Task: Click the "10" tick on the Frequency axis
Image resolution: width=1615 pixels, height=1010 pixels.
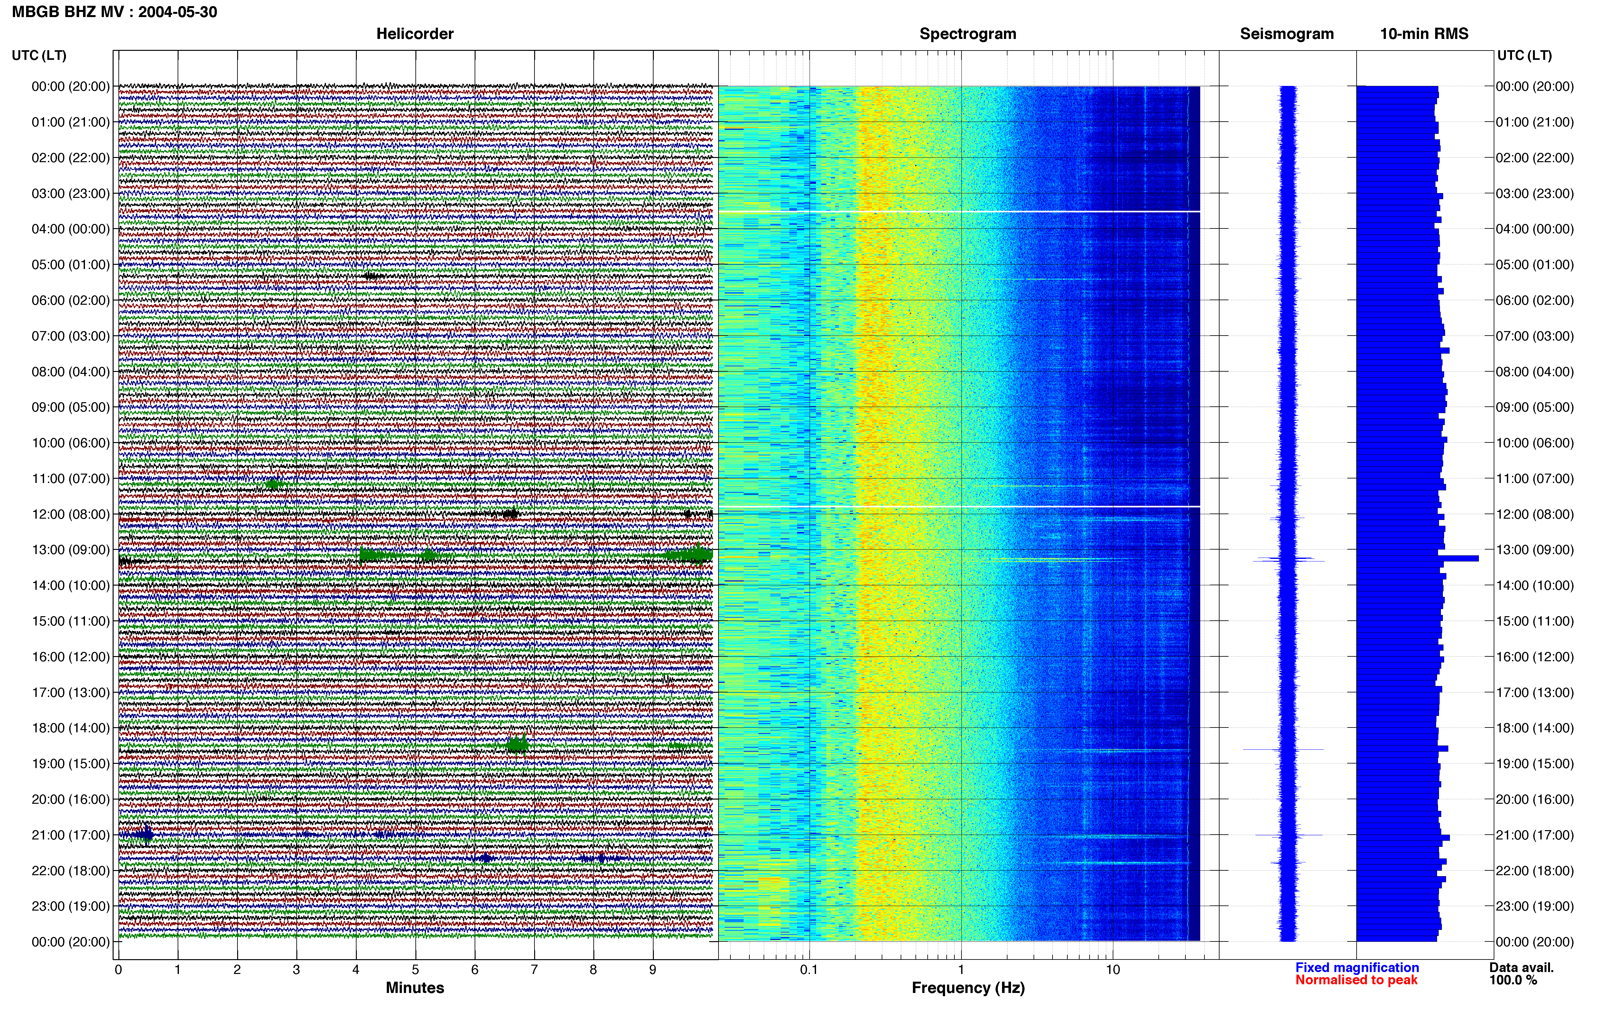Action: [x=1113, y=970]
